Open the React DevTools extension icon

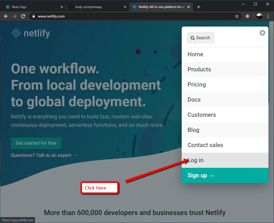pos(247,16)
